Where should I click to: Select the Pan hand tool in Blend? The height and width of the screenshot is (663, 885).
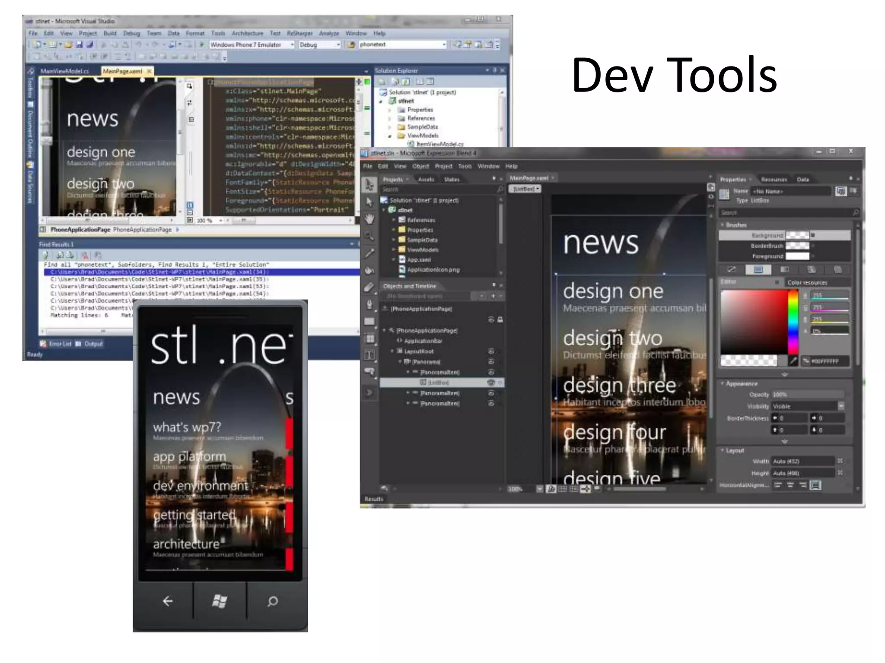pos(369,219)
